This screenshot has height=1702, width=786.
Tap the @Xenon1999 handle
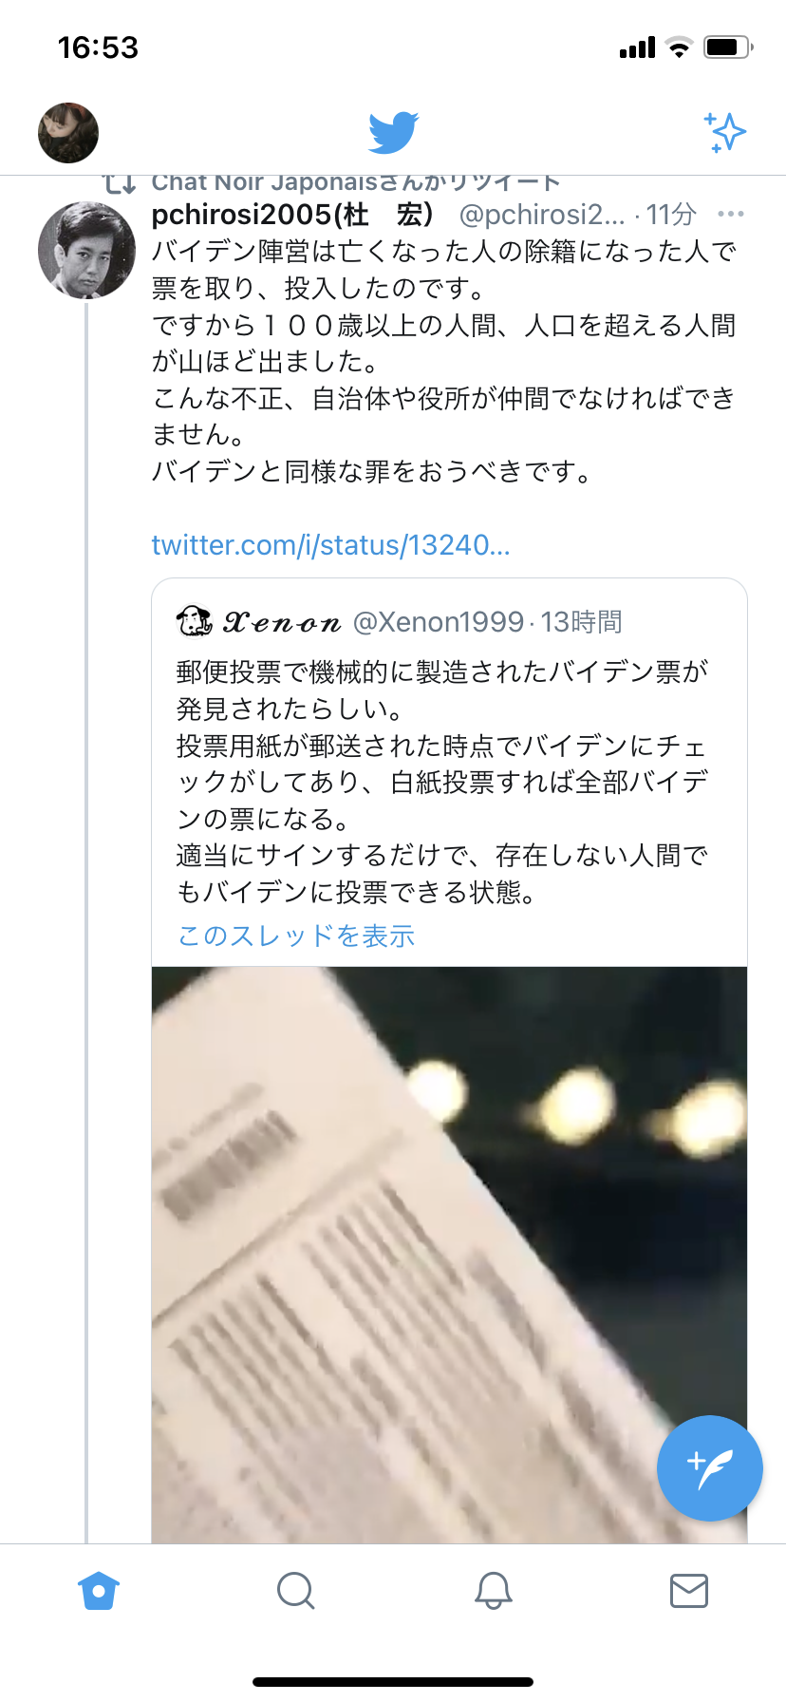(x=439, y=622)
